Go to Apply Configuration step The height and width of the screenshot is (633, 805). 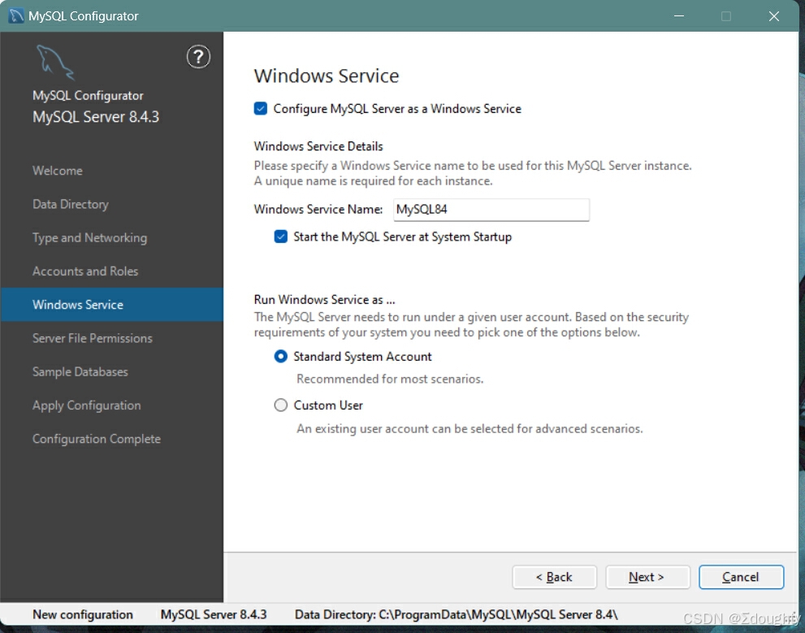(86, 405)
